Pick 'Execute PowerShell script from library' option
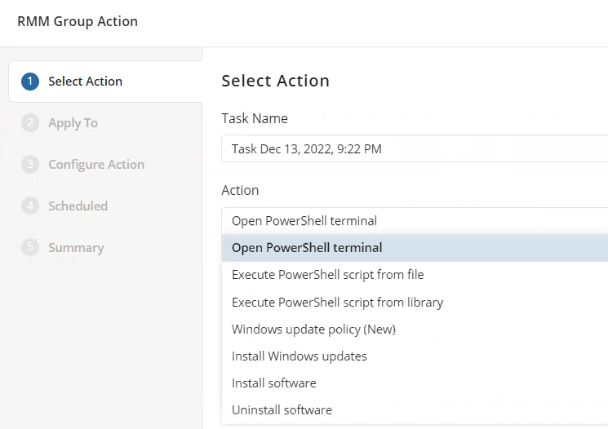608x429 pixels. click(337, 302)
